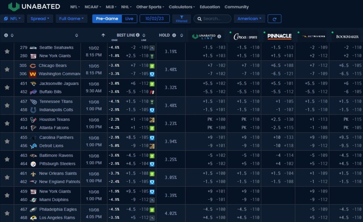363x222 pixels.
Task: Click the Circa Sports column logo
Action: click(245, 36)
